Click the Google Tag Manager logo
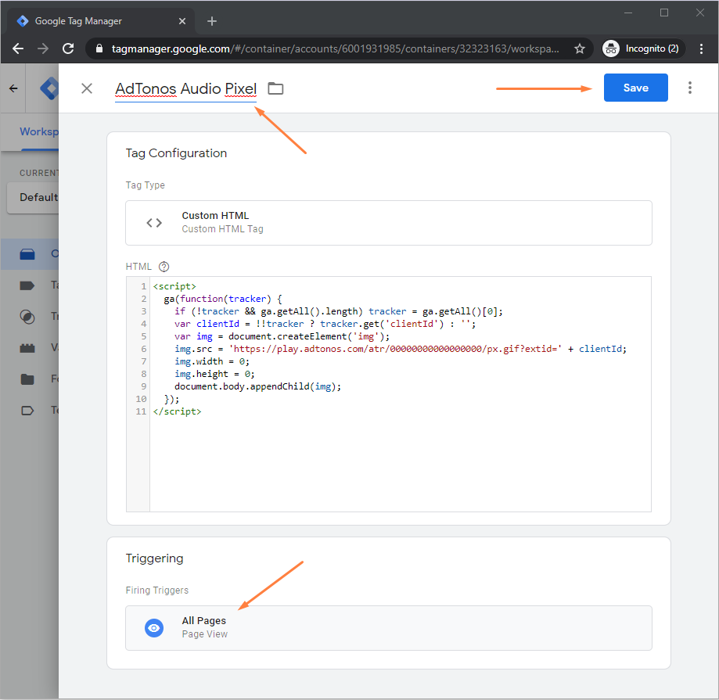Screen dimensions: 719x700 [x=49, y=88]
